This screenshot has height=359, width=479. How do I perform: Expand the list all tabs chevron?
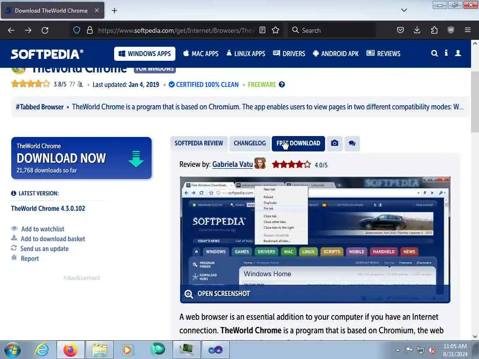tap(404, 10)
